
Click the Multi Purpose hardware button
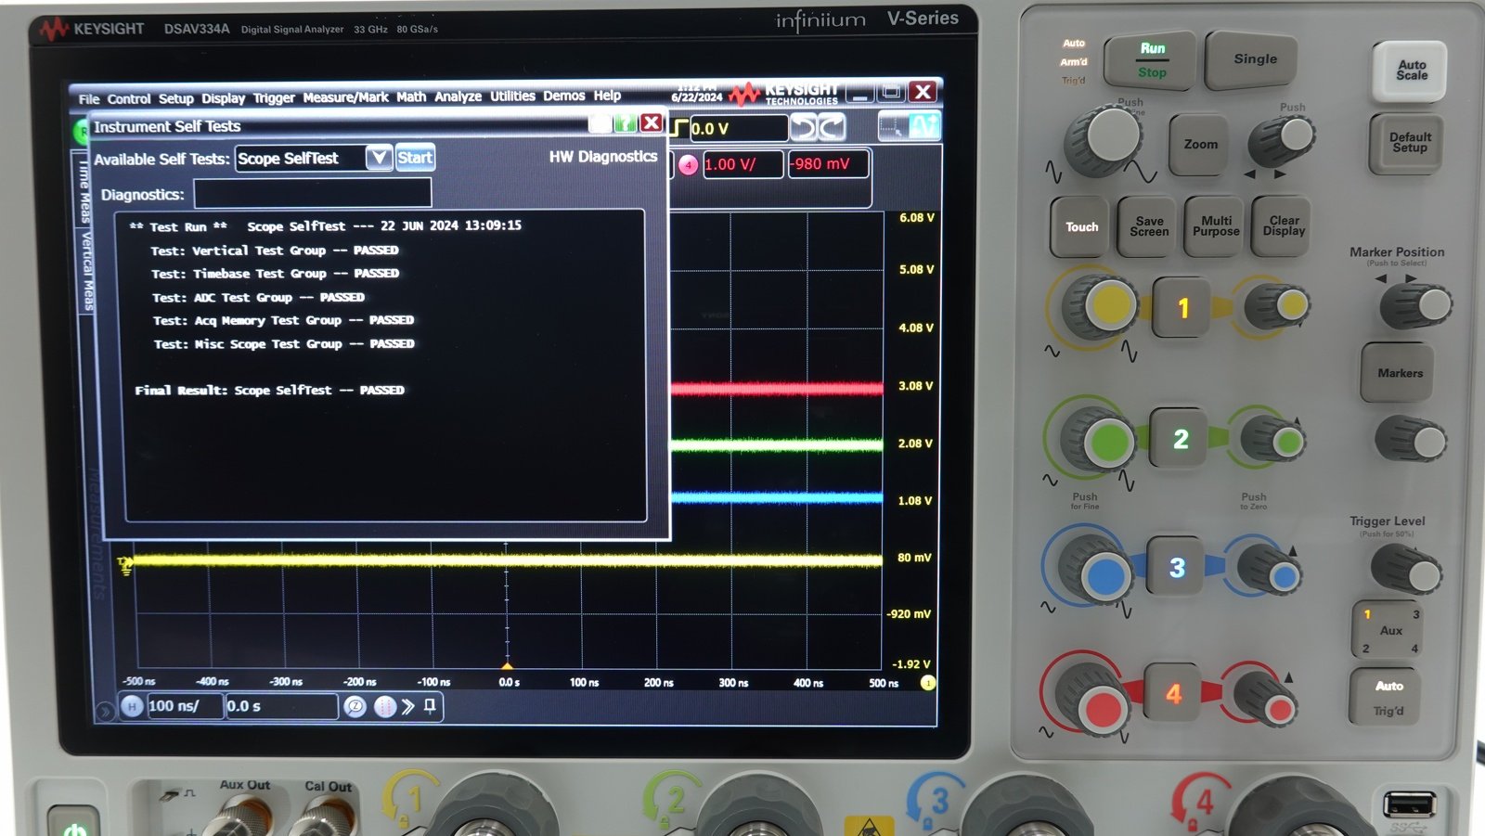pos(1216,227)
